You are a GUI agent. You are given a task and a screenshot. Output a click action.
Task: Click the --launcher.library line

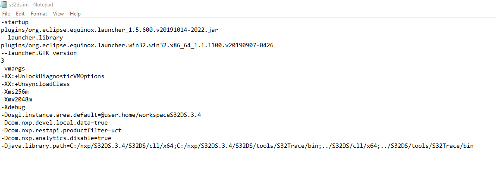(33, 38)
